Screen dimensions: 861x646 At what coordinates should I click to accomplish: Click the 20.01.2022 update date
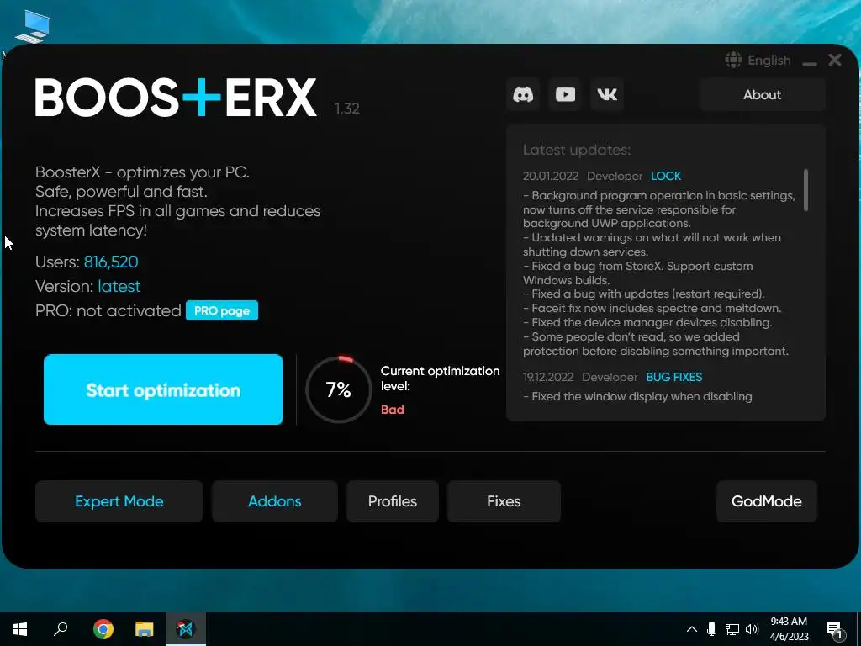550,177
